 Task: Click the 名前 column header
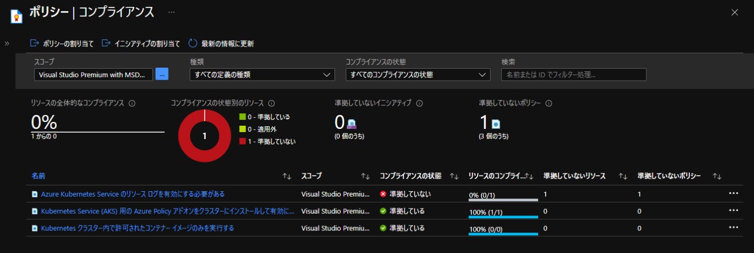(38, 176)
